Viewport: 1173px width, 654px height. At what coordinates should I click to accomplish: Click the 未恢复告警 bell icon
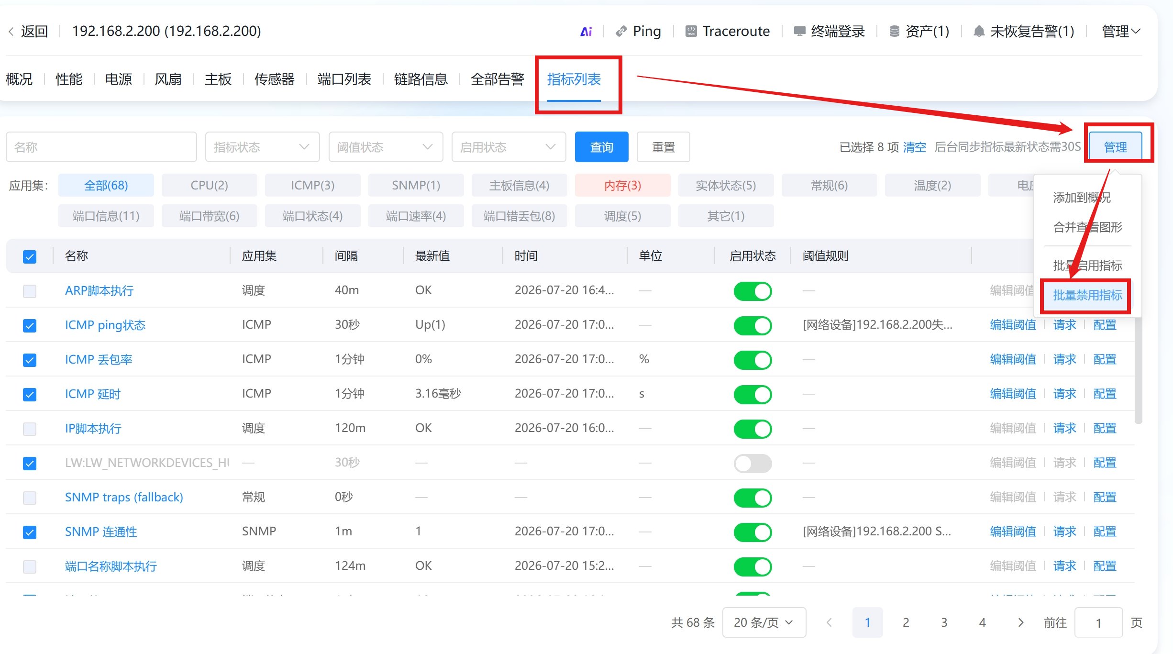pyautogui.click(x=979, y=32)
